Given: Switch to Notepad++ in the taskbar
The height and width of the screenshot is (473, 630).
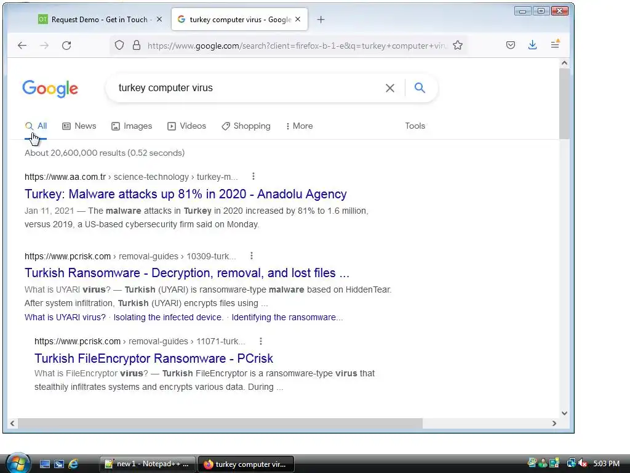Looking at the screenshot, I should pos(147,464).
